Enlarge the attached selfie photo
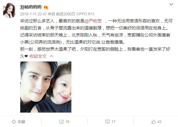 (x=46, y=87)
